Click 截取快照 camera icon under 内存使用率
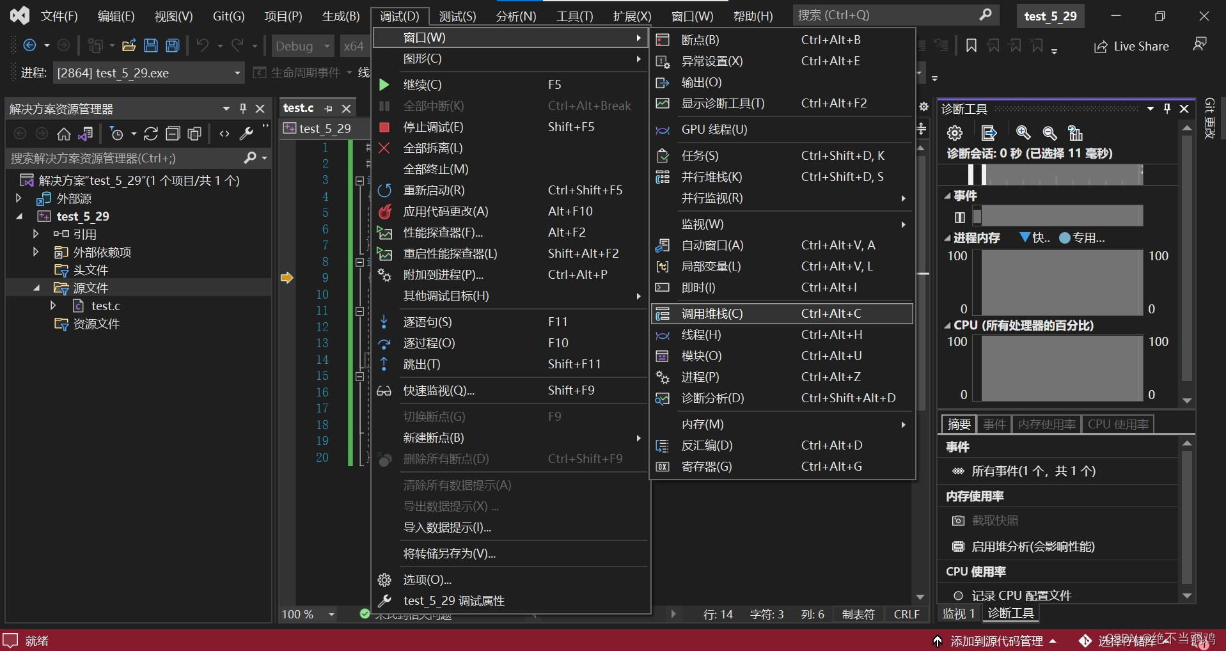The height and width of the screenshot is (651, 1226). tap(958, 520)
